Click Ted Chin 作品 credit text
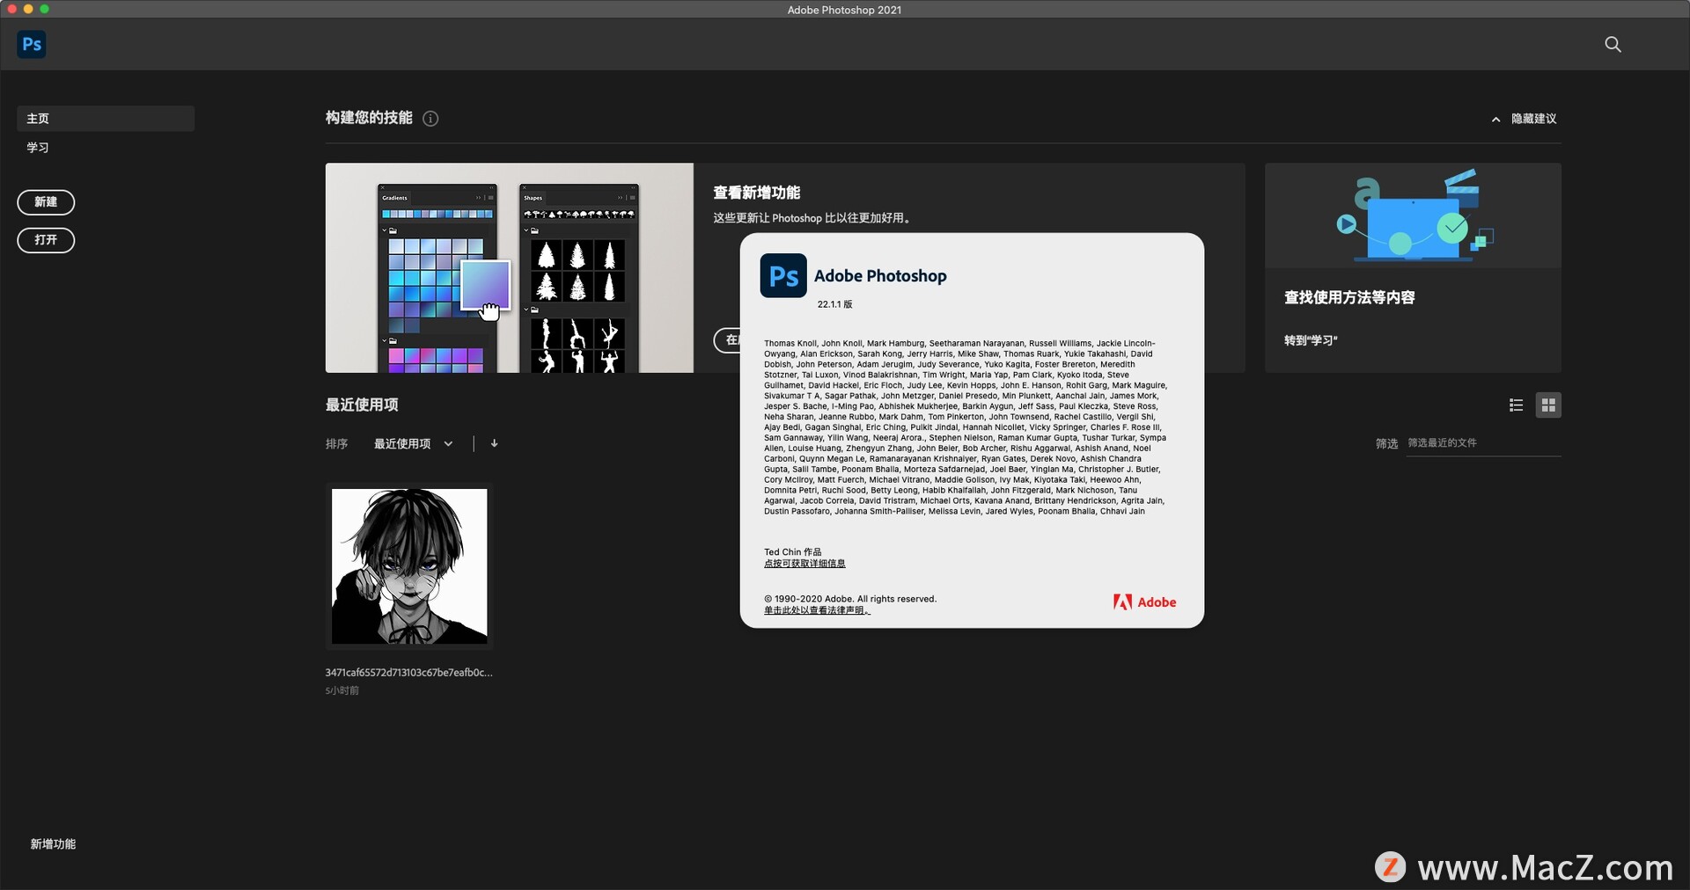Viewport: 1690px width, 890px height. [x=792, y=552]
